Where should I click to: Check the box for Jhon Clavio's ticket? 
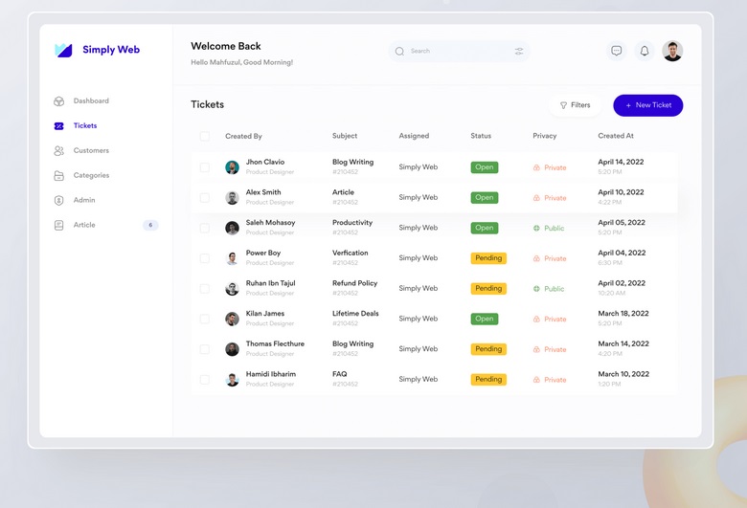point(205,167)
